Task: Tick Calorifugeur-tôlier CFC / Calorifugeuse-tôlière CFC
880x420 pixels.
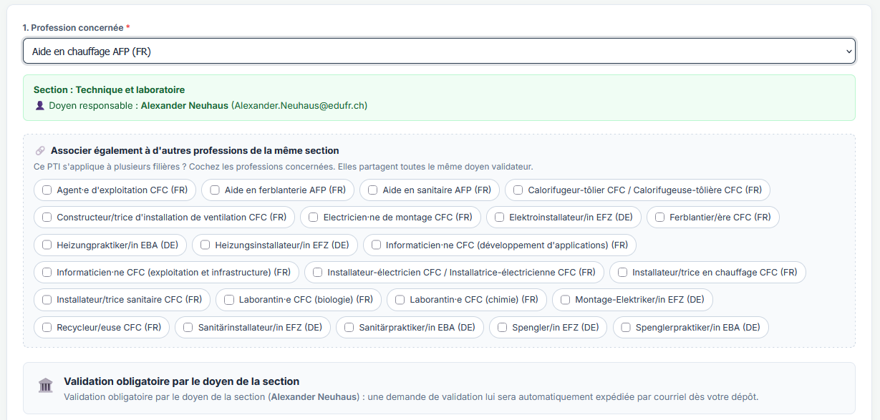Action: [518, 190]
